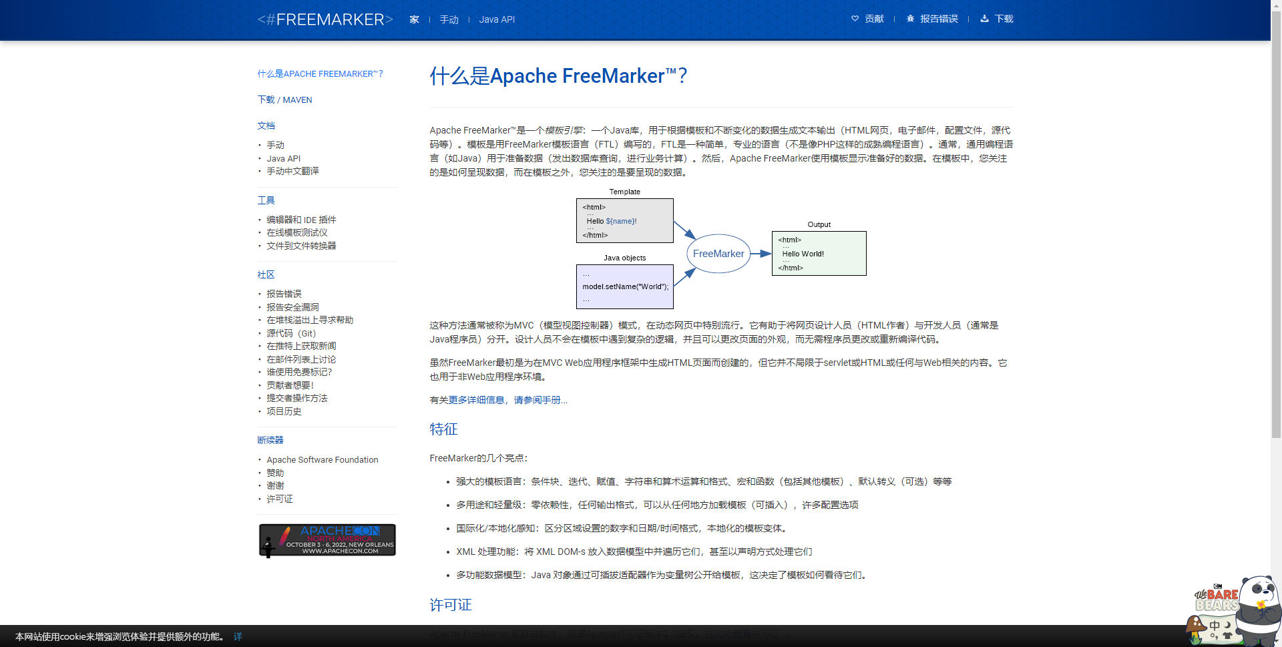Open the 手动 item in top navigation
1282x647 pixels.
pos(449,19)
